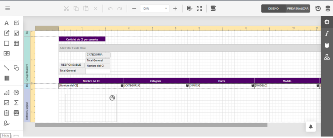Screen dimensions: 333x138
Task: Select the Picture Box tool
Action: point(16,33)
